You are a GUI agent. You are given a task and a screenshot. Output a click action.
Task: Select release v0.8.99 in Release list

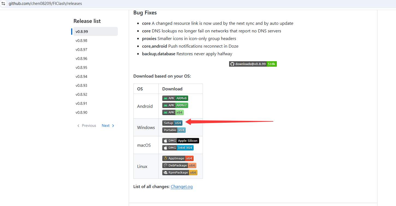tap(95, 32)
